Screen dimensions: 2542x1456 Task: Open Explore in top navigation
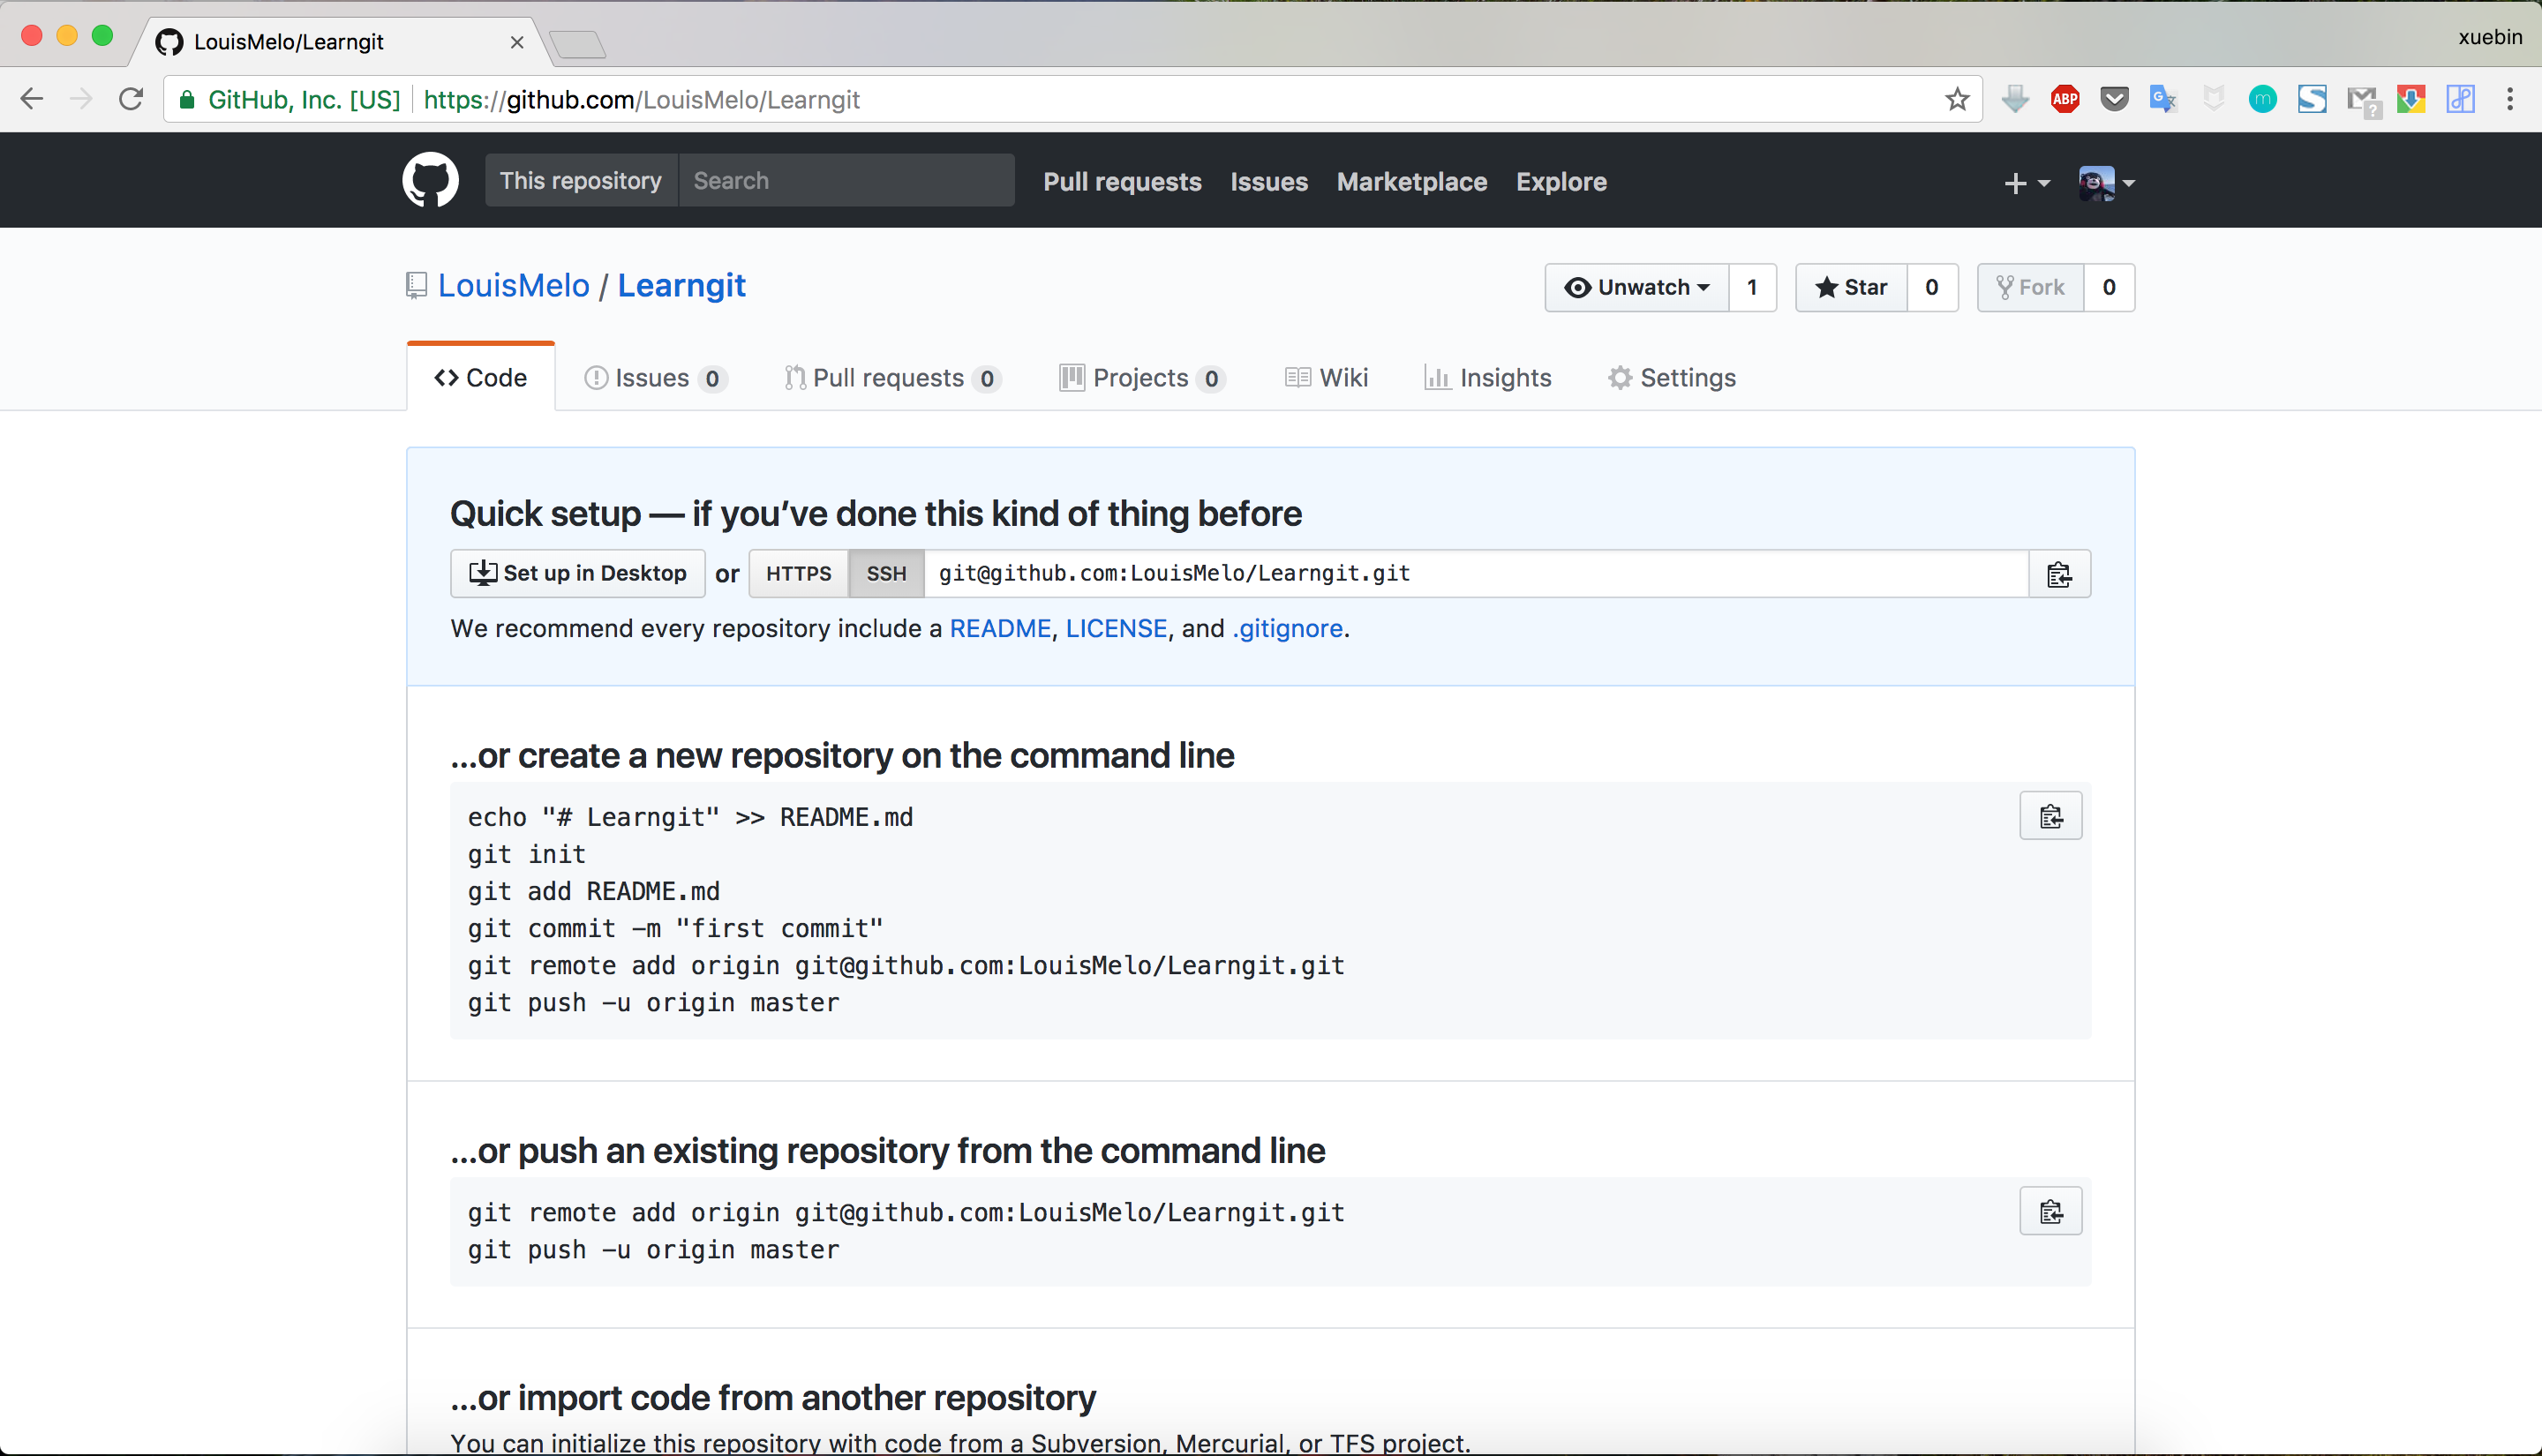(1561, 182)
